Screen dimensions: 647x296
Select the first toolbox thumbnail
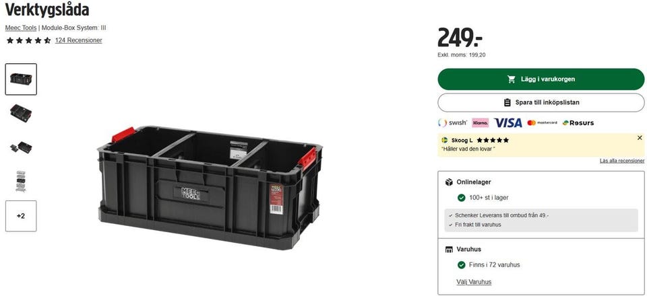pos(21,79)
